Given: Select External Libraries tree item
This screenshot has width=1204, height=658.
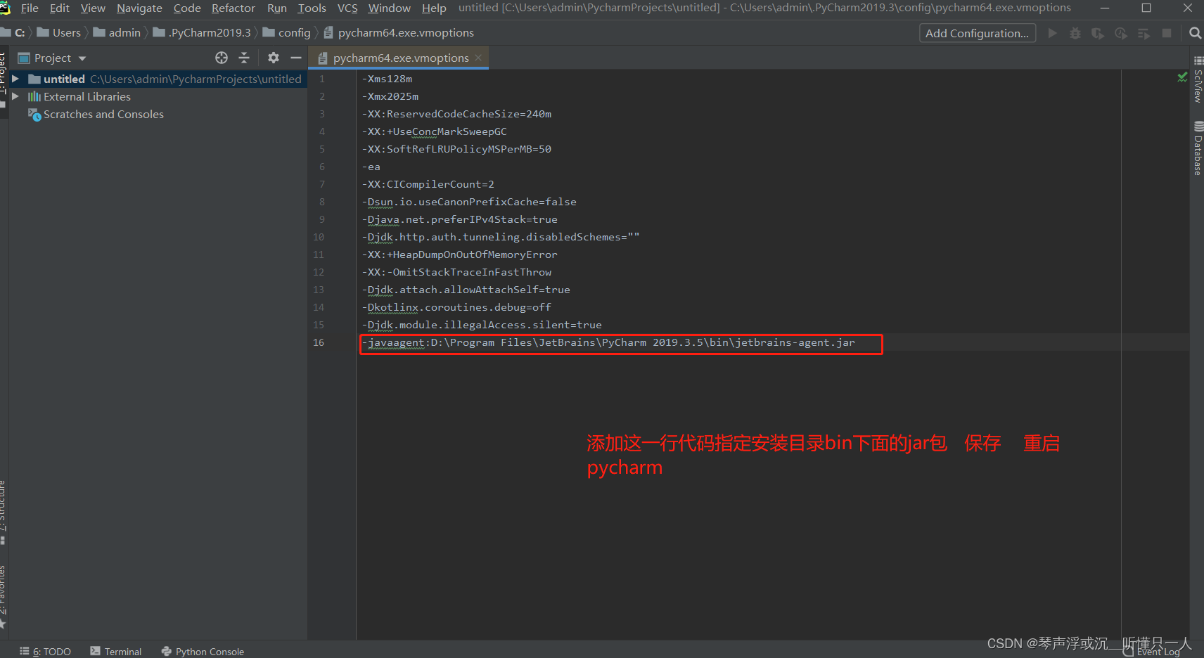Looking at the screenshot, I should 87,96.
